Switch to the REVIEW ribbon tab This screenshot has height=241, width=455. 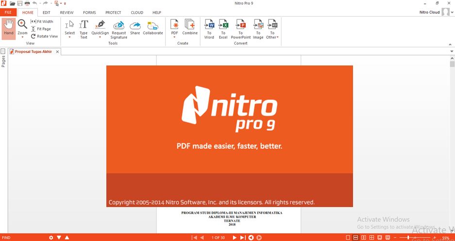(x=67, y=13)
